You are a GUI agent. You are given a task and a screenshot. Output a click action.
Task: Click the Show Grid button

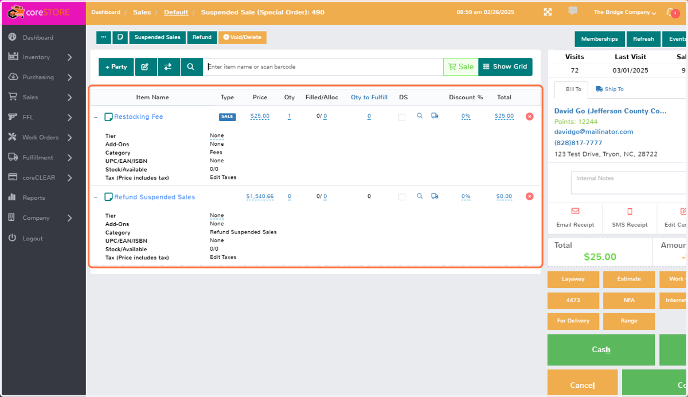[x=506, y=67]
